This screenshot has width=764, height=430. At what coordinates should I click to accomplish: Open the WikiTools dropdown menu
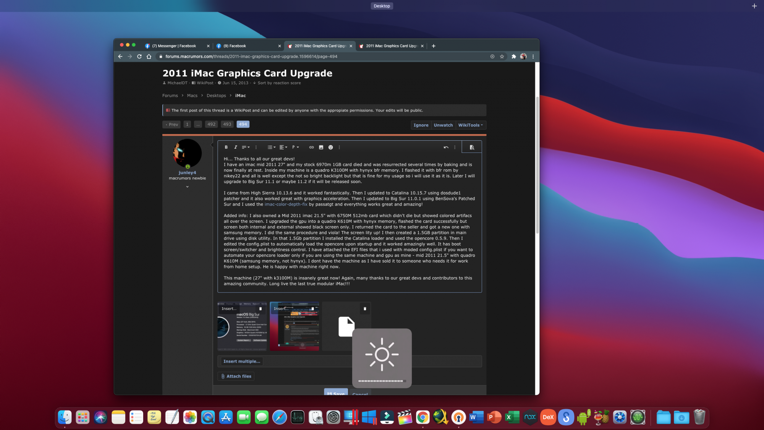[470, 125]
